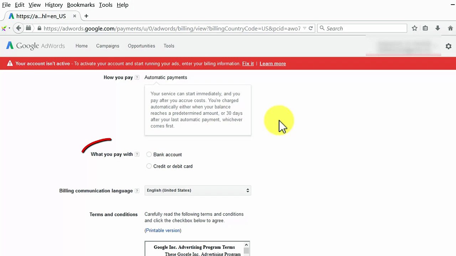
Task: Click the browser Search field
Action: [362, 28]
